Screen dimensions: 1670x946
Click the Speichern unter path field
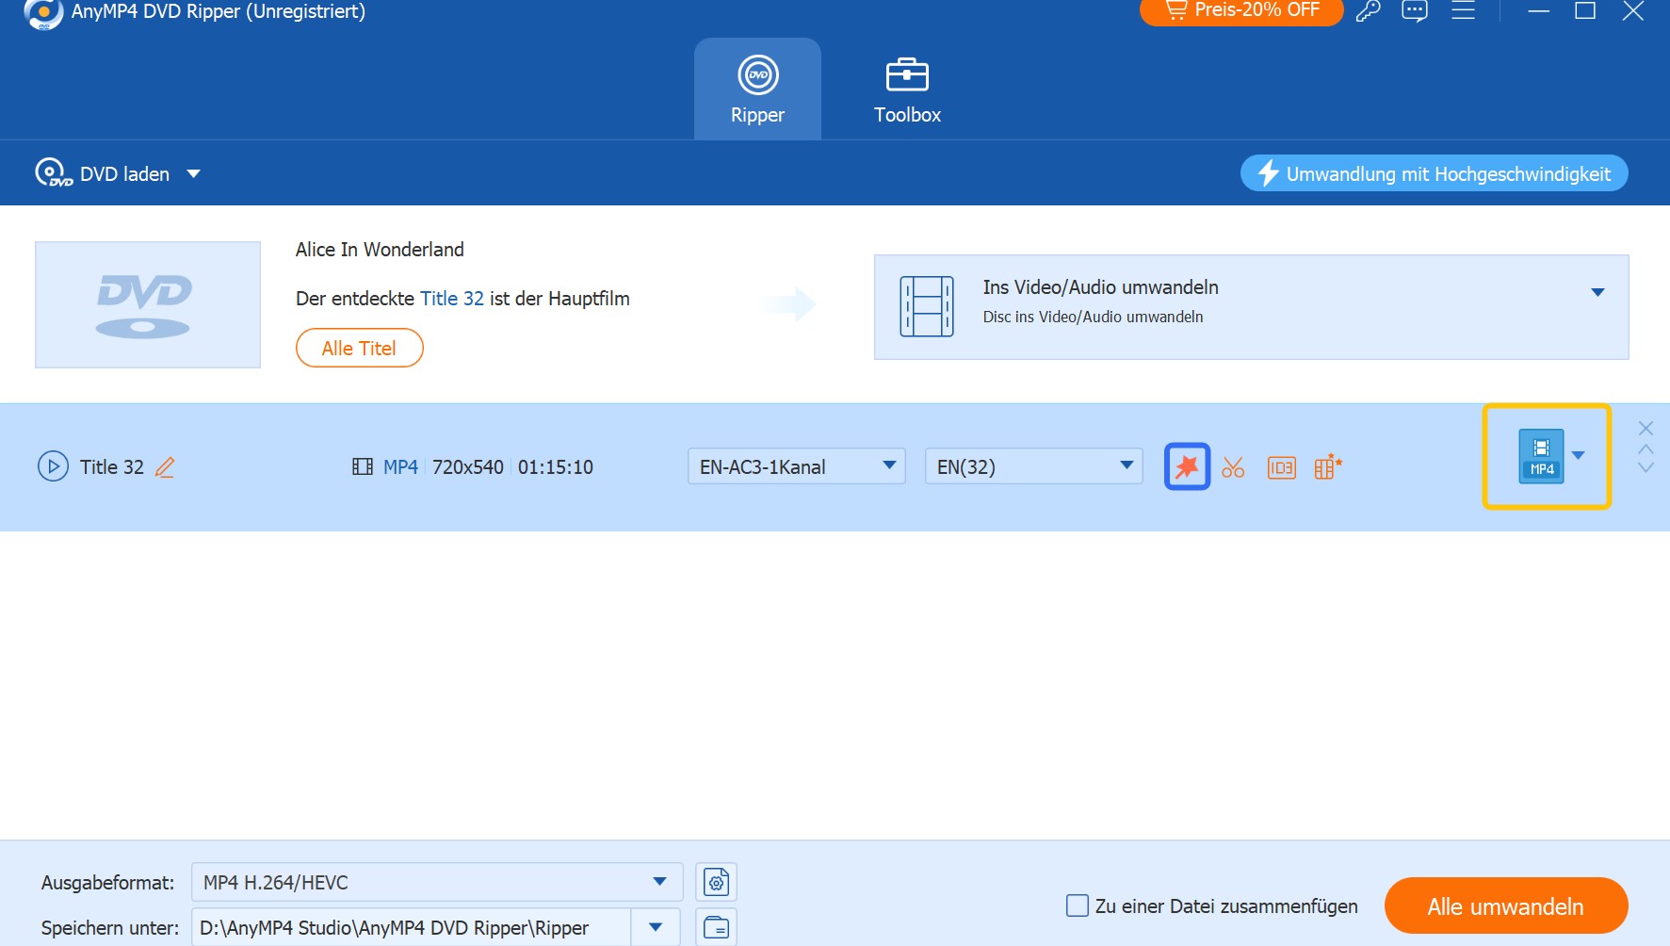coord(411,927)
